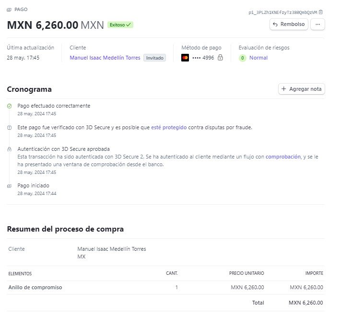Copy the payment ID with clipboard icon
The width and height of the screenshot is (340, 319).
(321, 12)
